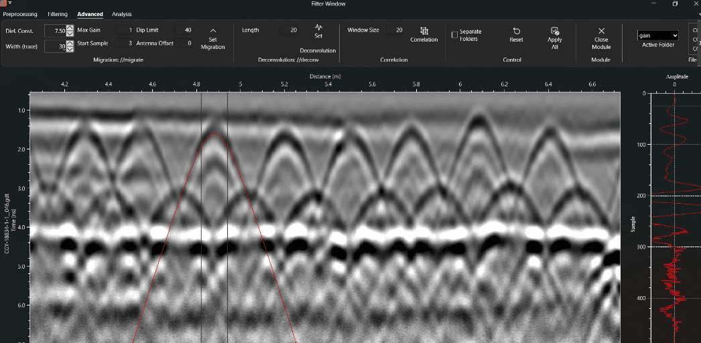Click the Max Gain input field

click(x=124, y=30)
